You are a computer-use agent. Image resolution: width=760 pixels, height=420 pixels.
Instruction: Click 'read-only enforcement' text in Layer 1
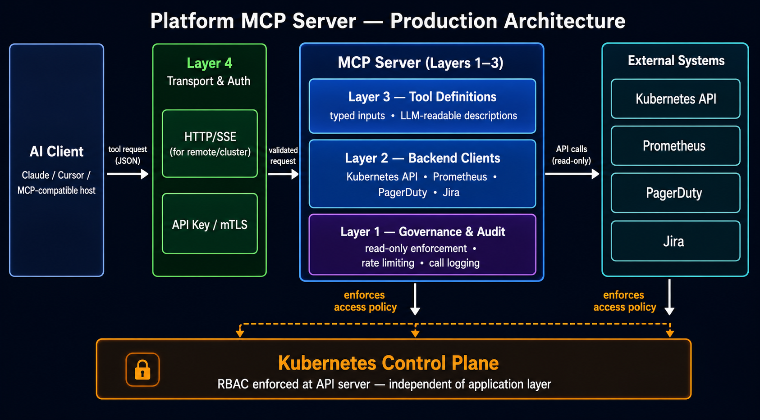416,248
